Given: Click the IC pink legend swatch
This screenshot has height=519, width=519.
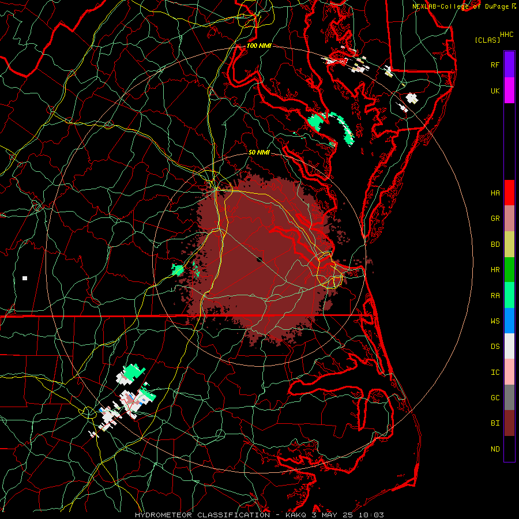Looking at the screenshot, I should [509, 372].
